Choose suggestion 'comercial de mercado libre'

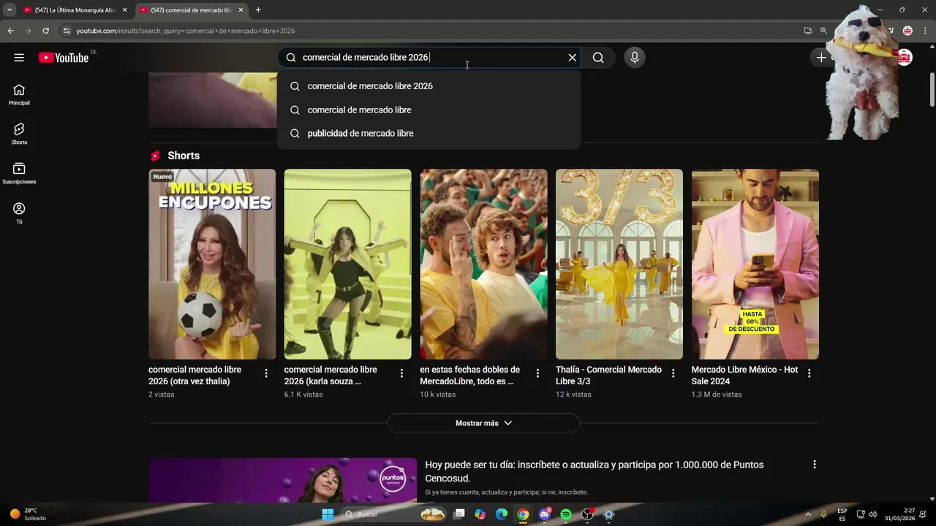click(429, 110)
